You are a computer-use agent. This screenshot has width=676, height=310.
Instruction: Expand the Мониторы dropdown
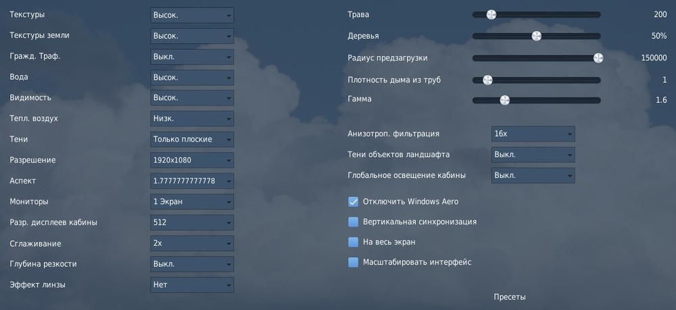coord(192,202)
